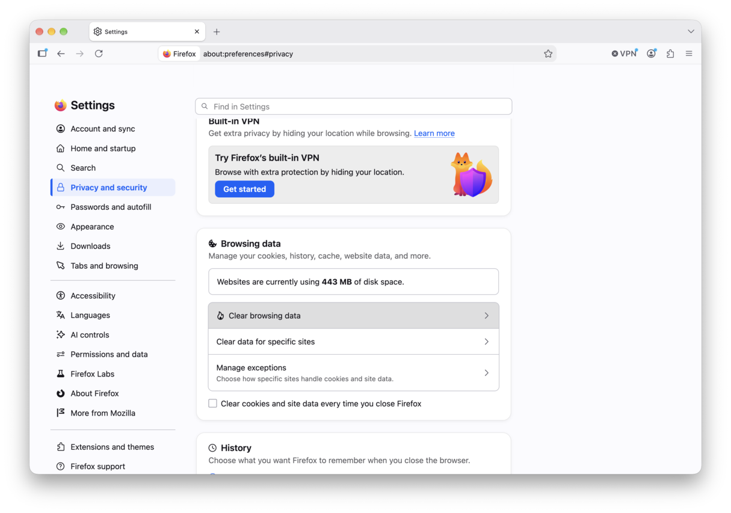
Task: Open Clear data for specific sites
Action: point(354,342)
